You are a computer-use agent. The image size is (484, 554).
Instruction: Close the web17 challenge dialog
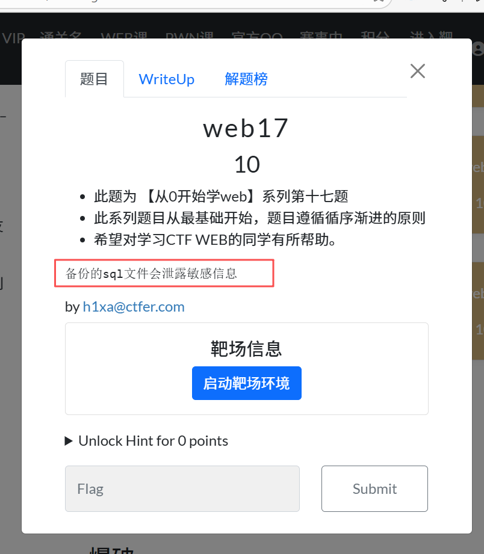pyautogui.click(x=418, y=71)
